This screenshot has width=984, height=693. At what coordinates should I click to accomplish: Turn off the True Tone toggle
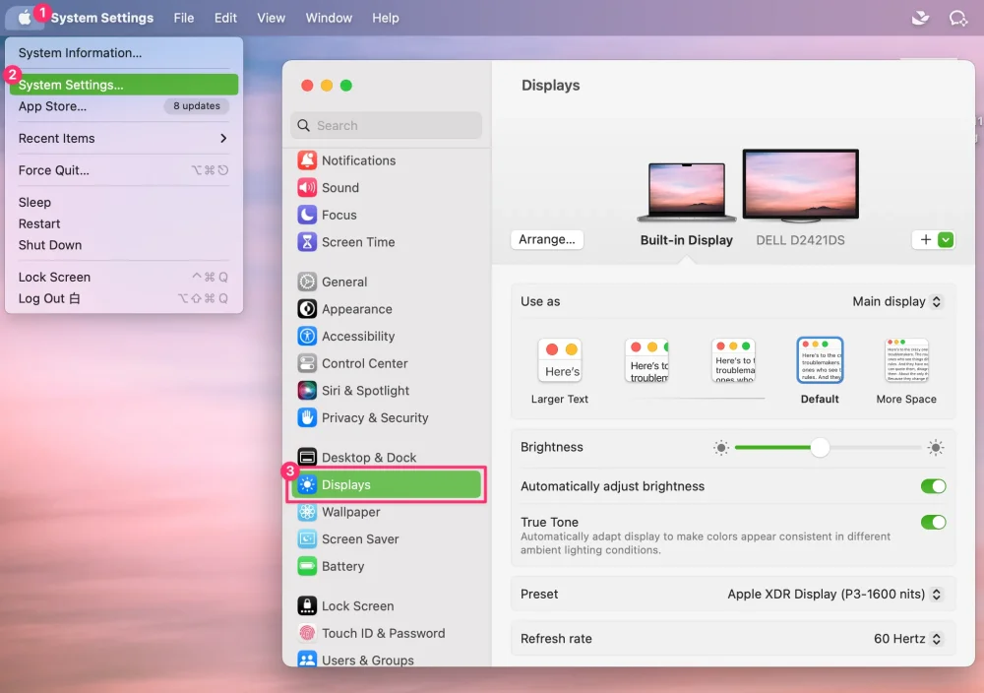click(x=933, y=523)
